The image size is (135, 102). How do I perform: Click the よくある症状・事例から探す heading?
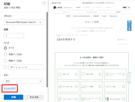pyautogui.click(x=92, y=57)
